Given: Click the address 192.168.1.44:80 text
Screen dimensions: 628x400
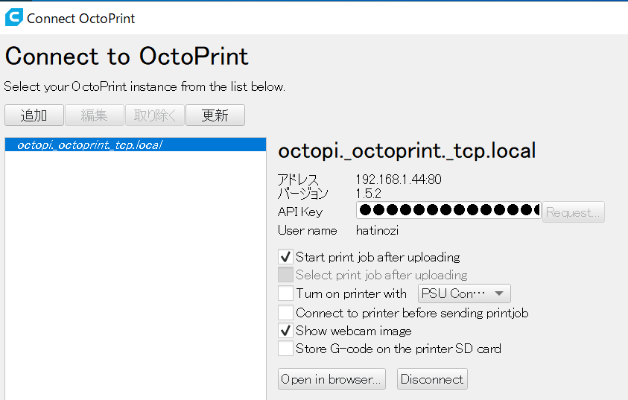Looking at the screenshot, I should click(x=399, y=180).
